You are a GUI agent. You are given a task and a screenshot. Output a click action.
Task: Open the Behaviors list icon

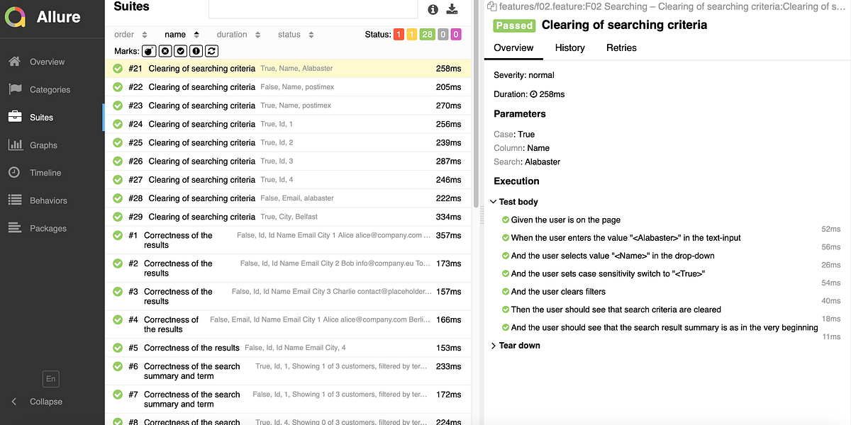[x=15, y=200]
